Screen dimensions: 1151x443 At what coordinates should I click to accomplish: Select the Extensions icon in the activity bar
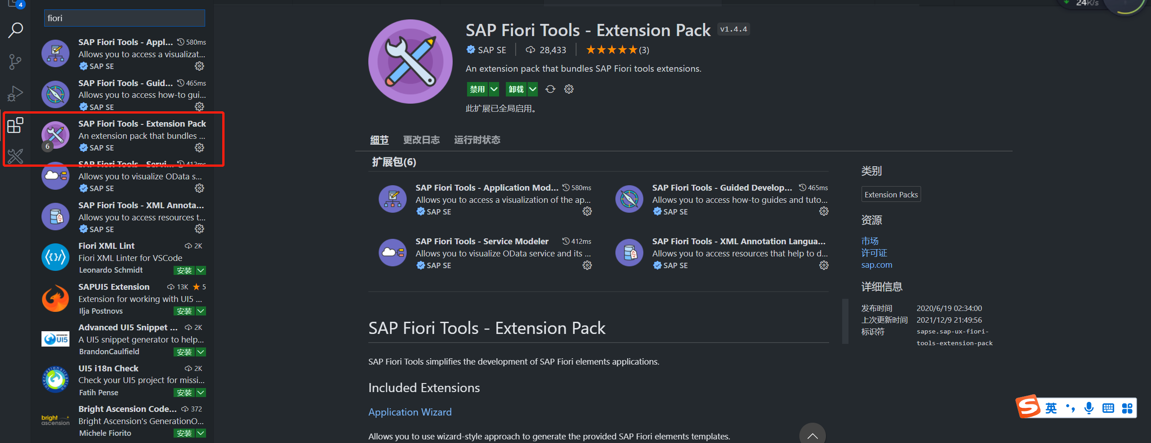[x=15, y=125]
